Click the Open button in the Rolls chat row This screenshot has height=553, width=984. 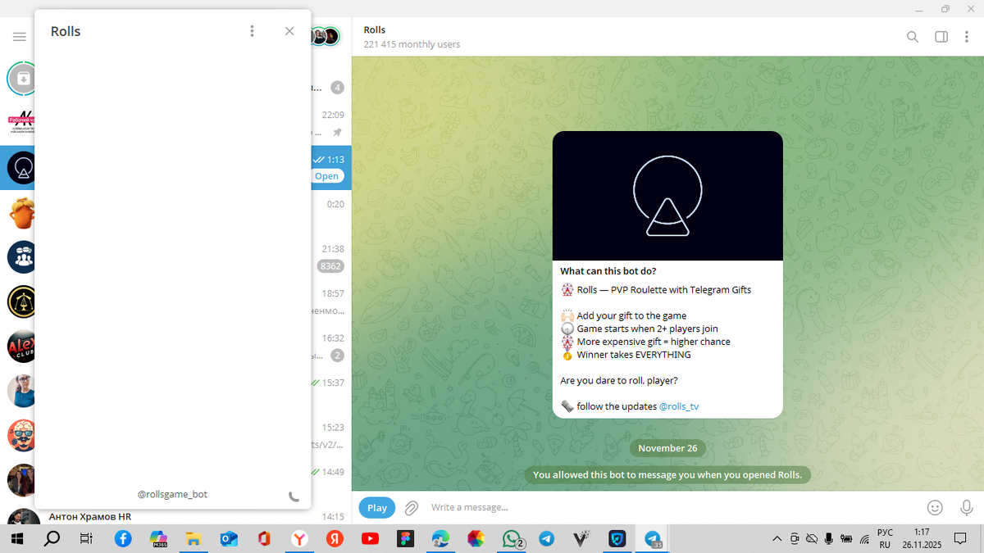tap(327, 176)
